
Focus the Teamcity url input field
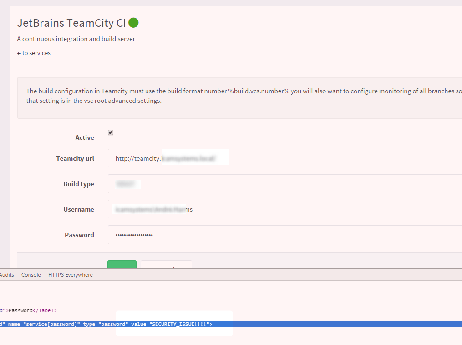[284, 158]
